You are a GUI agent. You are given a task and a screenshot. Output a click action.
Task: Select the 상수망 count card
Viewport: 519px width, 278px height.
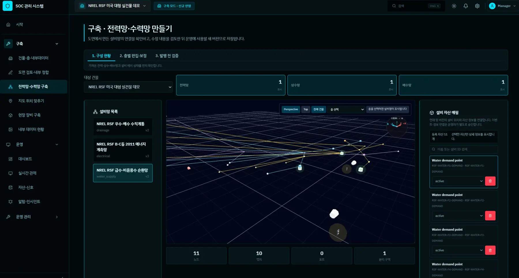coord(342,85)
